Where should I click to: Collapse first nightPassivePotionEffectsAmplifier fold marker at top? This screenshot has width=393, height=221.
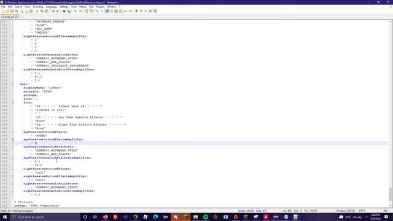13,36
